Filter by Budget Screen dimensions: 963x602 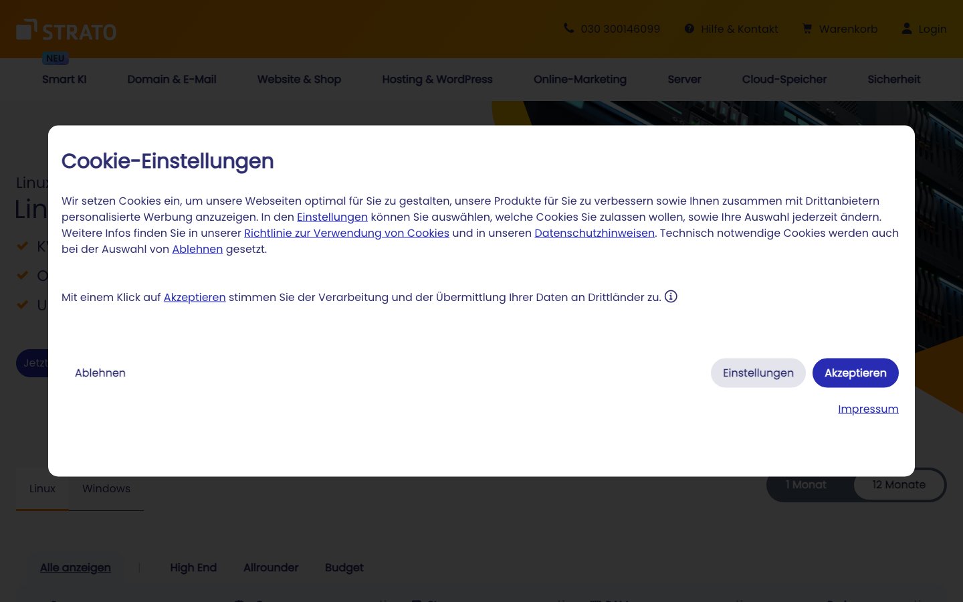[344, 567]
